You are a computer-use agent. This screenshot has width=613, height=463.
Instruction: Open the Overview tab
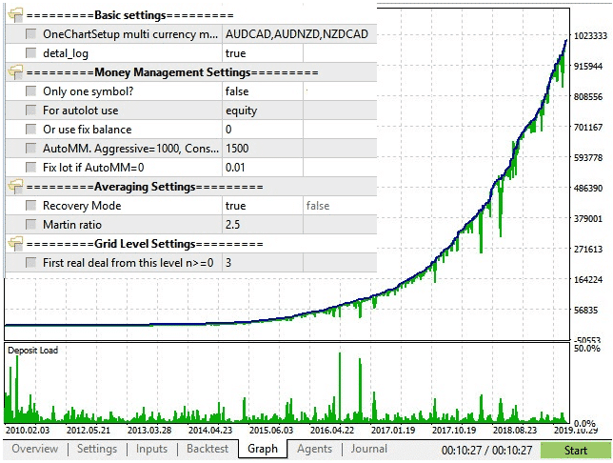coord(35,449)
